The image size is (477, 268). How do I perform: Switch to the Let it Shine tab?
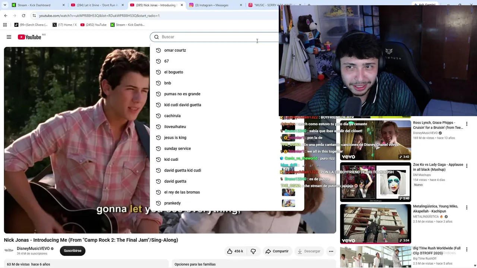pyautogui.click(x=97, y=5)
